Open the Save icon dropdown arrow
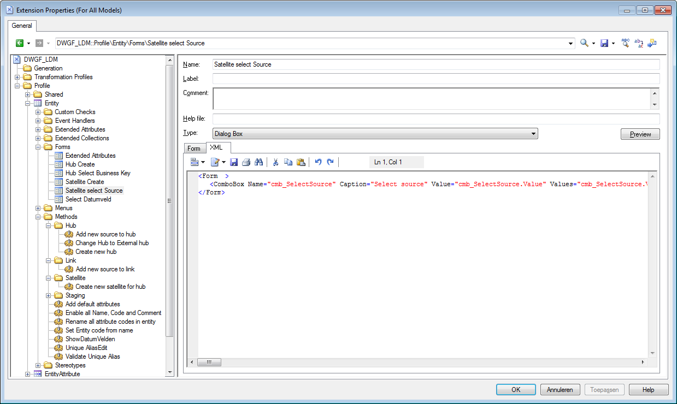 click(614, 43)
